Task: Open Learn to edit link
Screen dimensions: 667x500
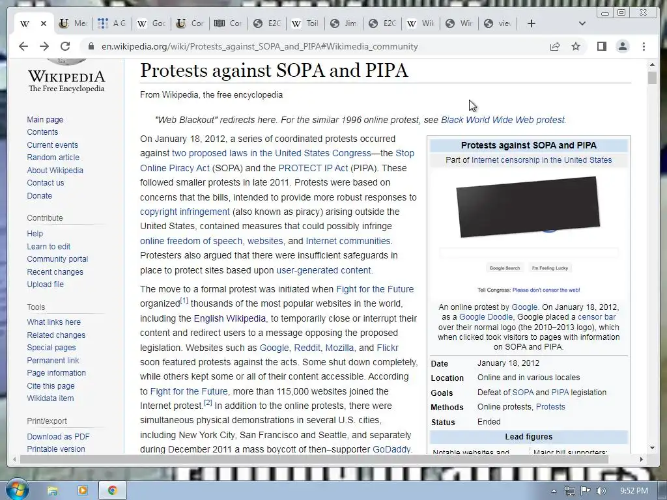Action: click(48, 246)
